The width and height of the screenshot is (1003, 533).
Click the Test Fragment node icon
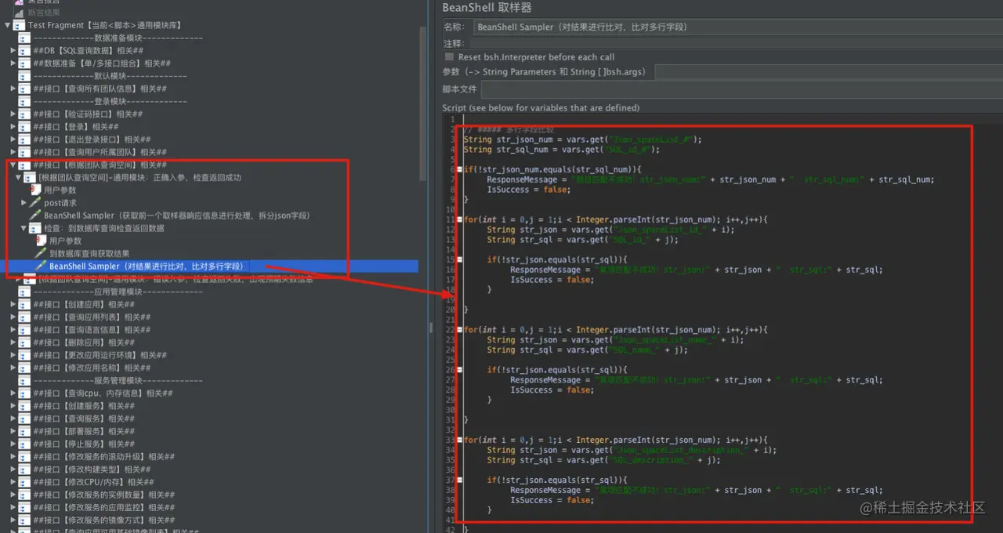tap(20, 25)
